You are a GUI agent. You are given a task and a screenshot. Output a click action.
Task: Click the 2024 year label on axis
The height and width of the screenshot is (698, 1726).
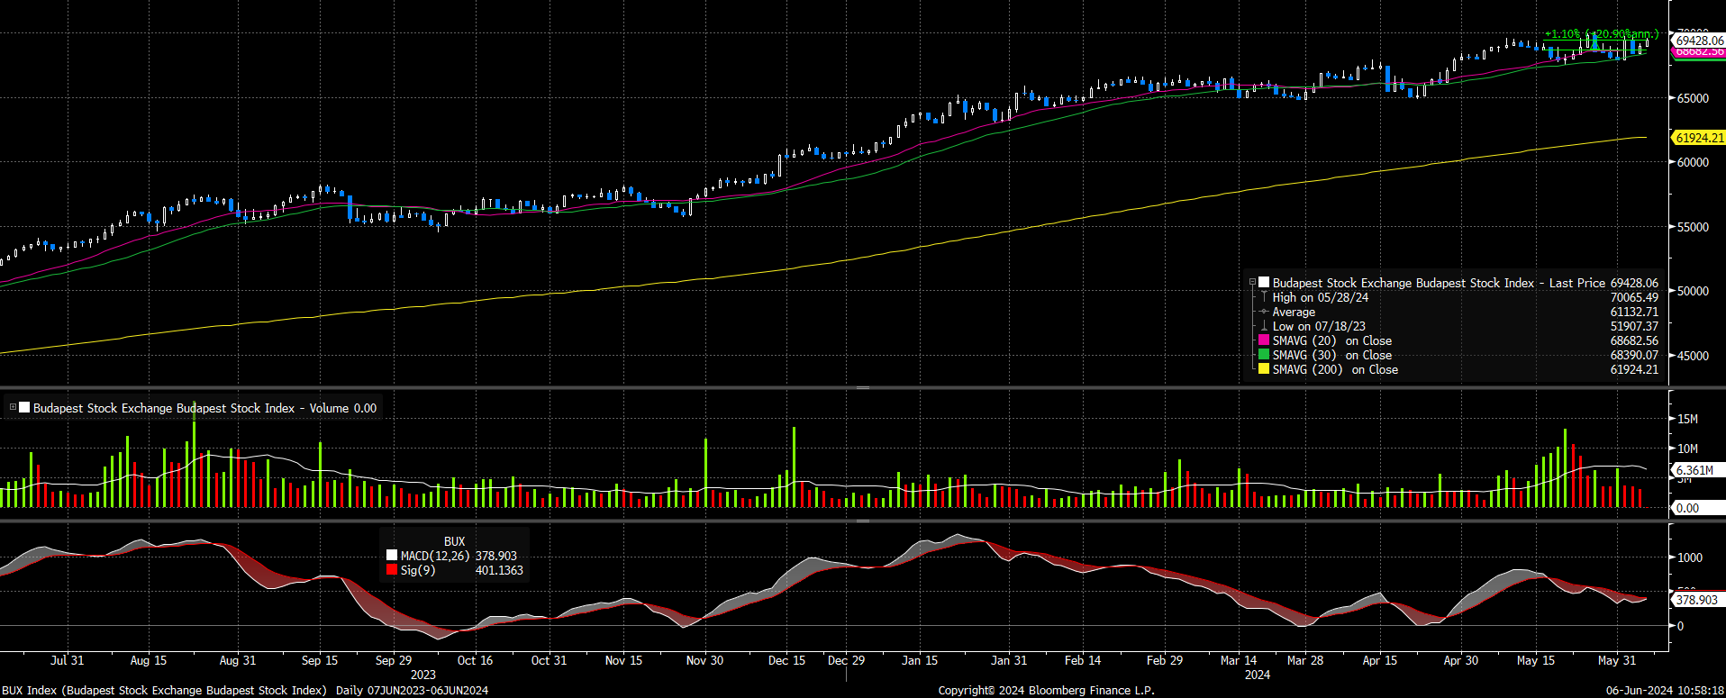1258,675
